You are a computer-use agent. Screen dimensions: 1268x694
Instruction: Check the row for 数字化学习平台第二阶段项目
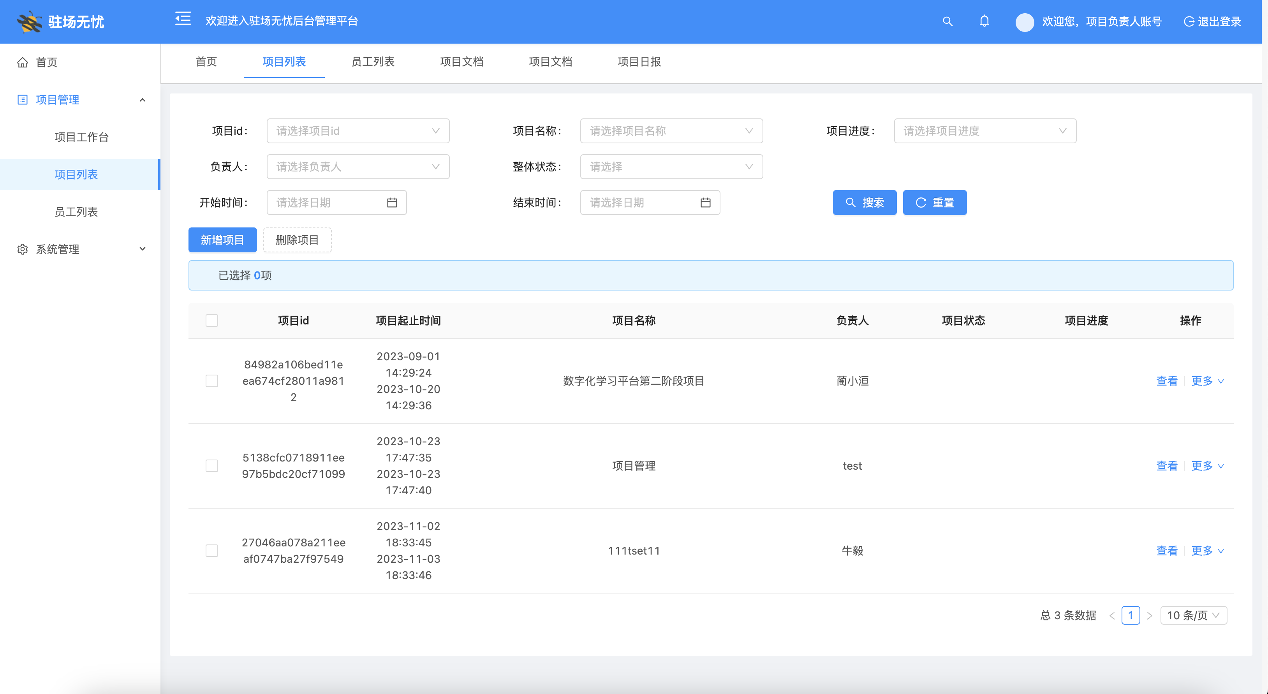212,381
